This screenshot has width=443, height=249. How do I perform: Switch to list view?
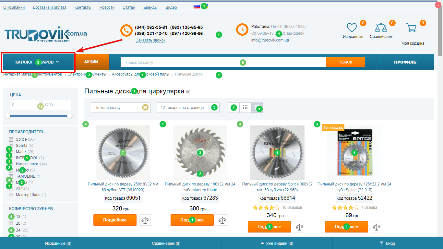[x=234, y=107]
